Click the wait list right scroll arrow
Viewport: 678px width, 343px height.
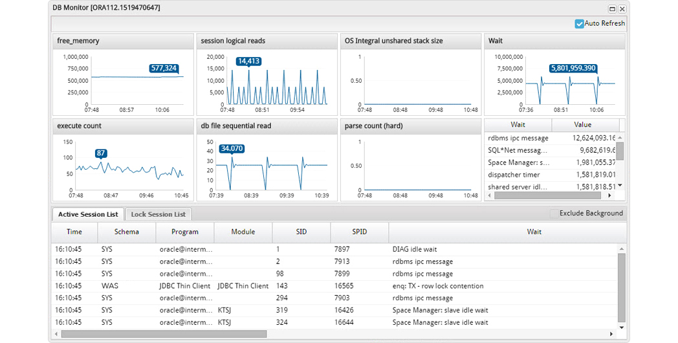(609, 195)
